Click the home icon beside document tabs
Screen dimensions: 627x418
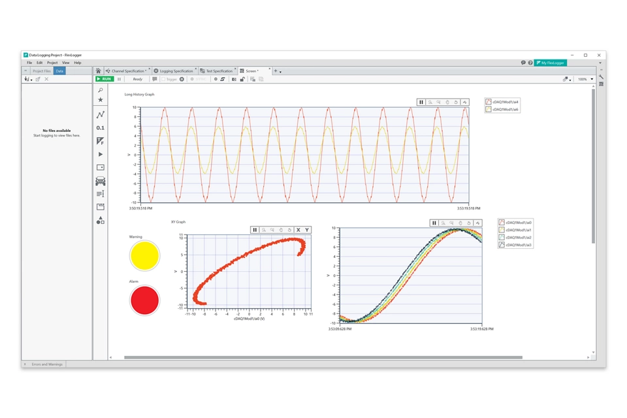click(x=99, y=71)
